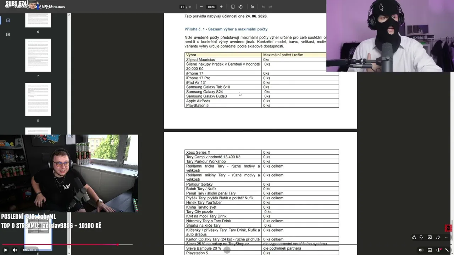Redo the PDF annotation
This screenshot has height=255, width=454.
[x=271, y=7]
